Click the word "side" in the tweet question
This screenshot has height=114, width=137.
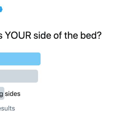tap(42, 35)
